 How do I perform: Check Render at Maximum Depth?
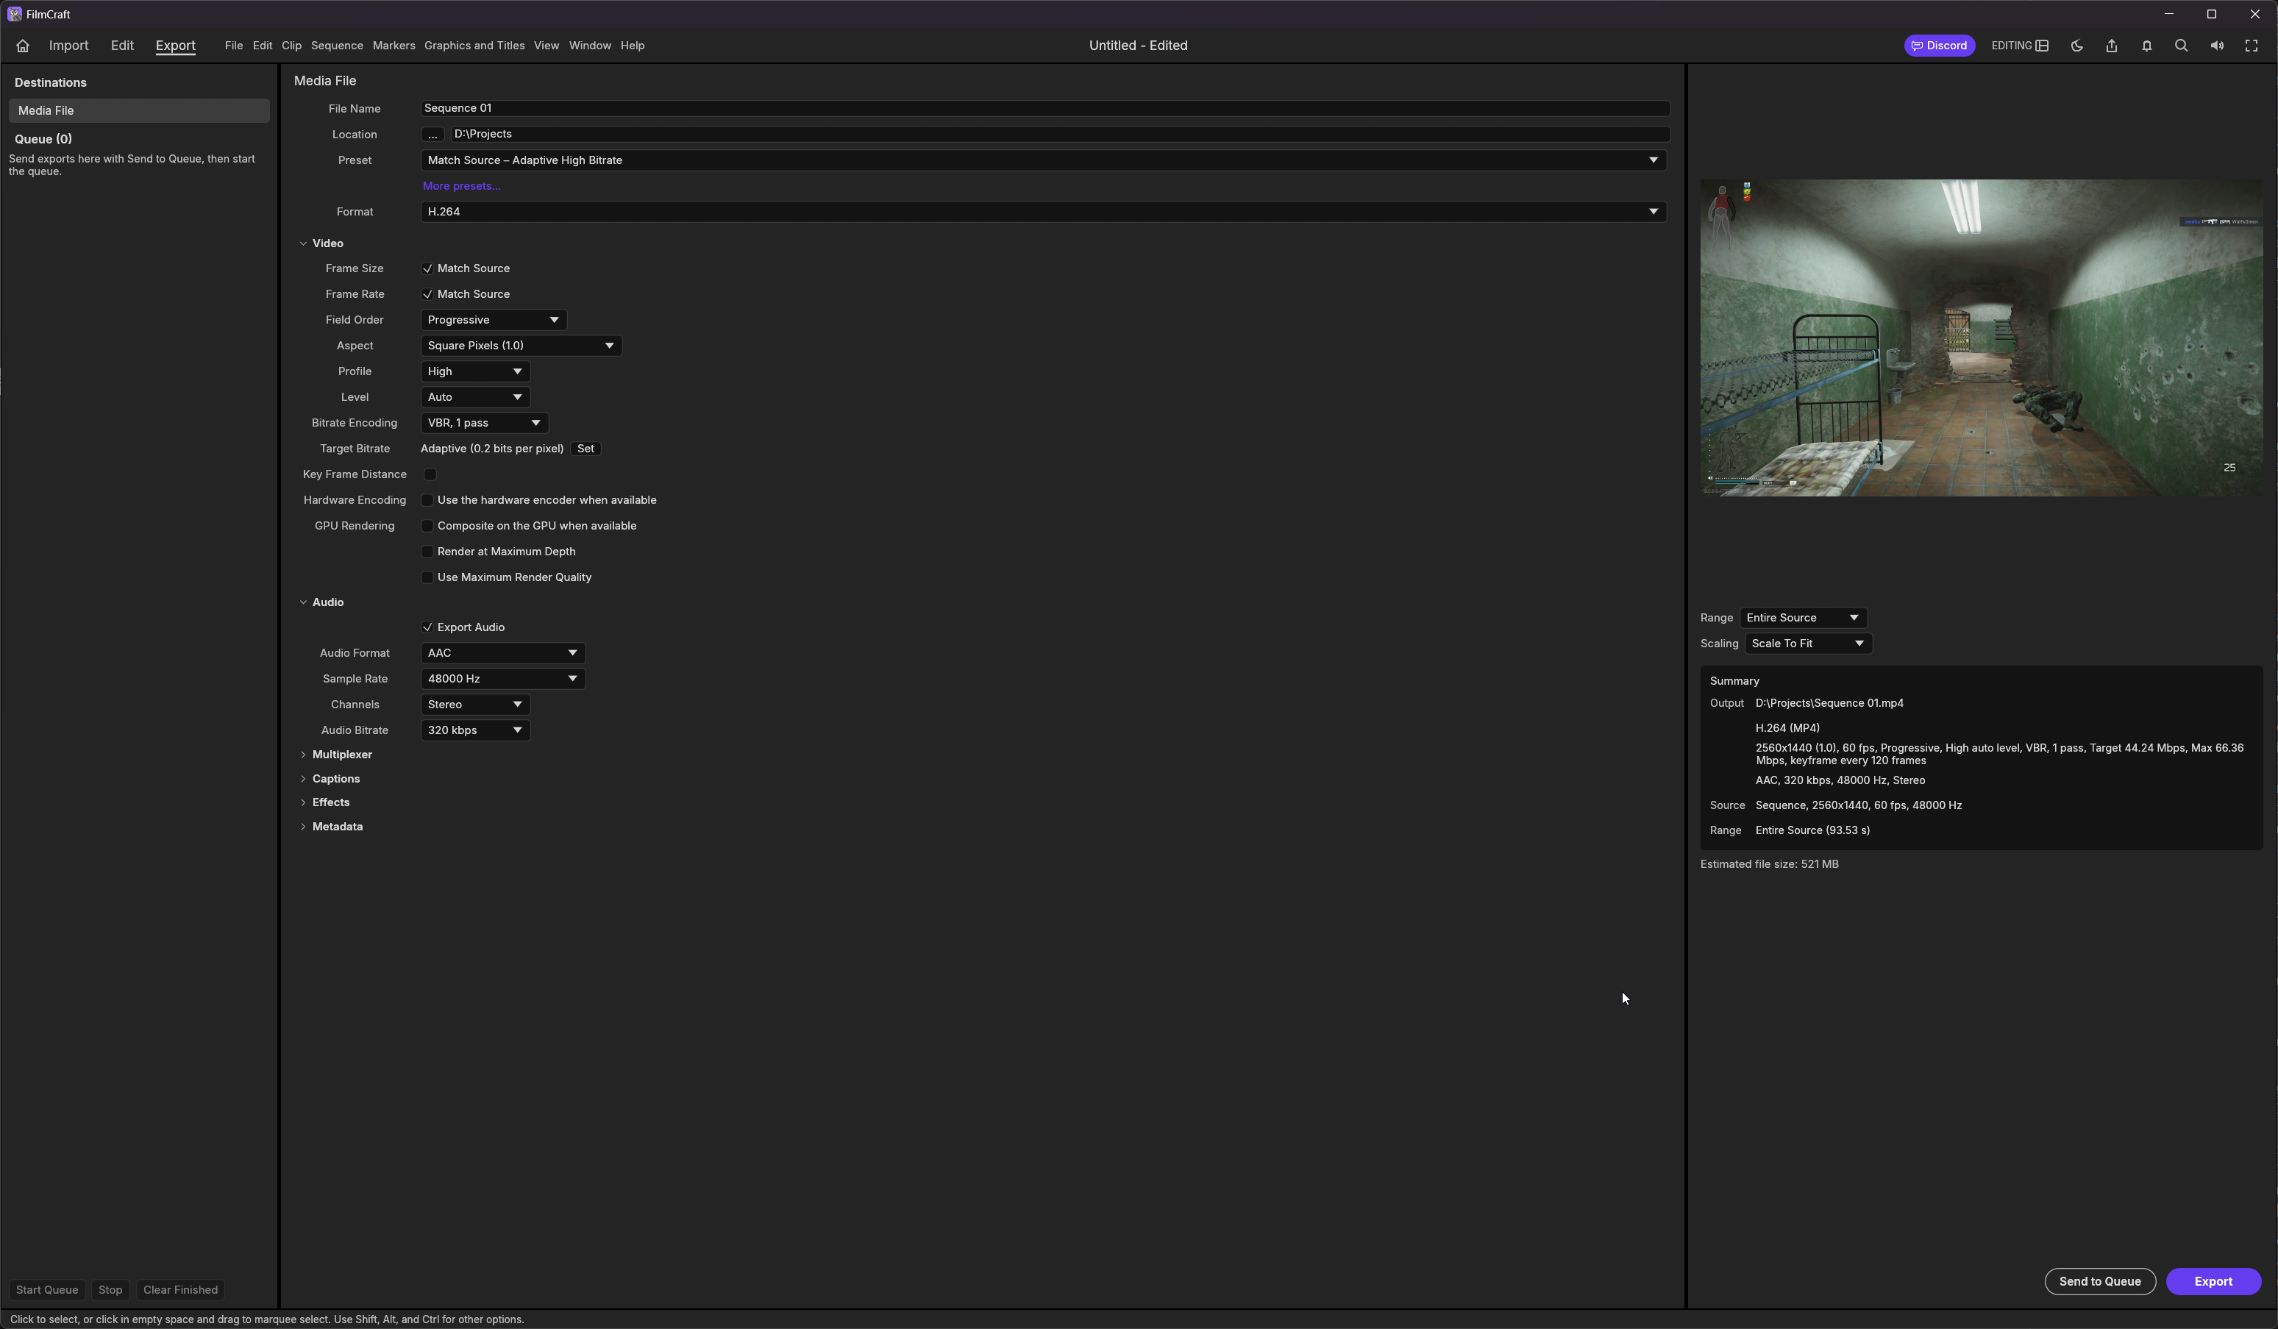pyautogui.click(x=427, y=552)
